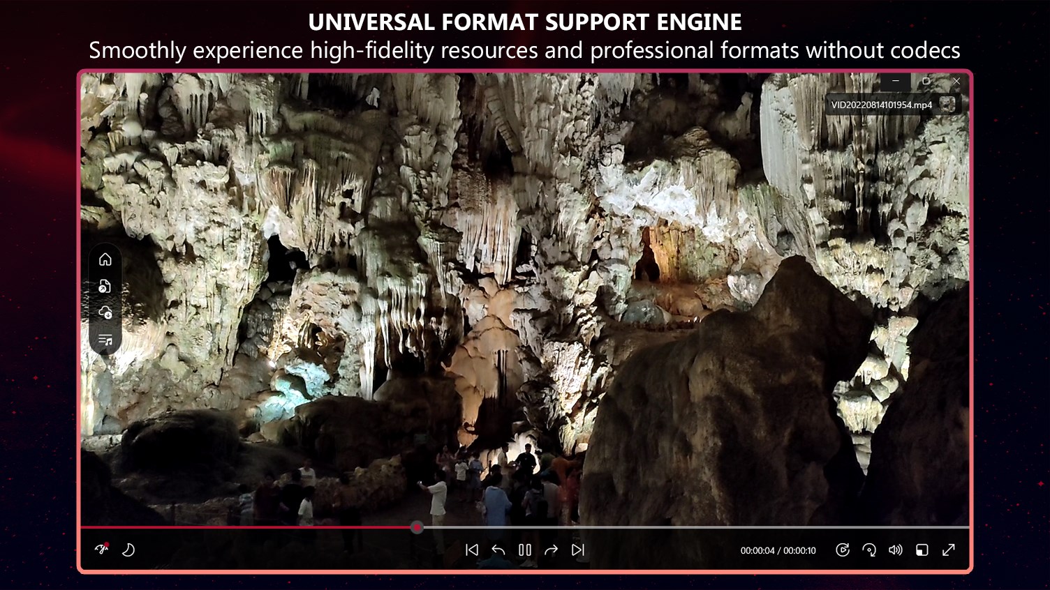This screenshot has height=590, width=1050.
Task: Click the time display 00:00:04 / 00:00:10
Action: 778,550
